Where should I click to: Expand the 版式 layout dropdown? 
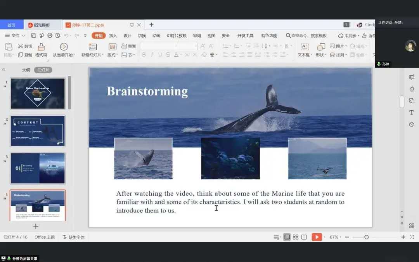[113, 55]
